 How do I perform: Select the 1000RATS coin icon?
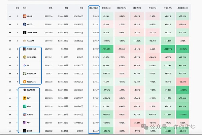[x=25, y=81]
